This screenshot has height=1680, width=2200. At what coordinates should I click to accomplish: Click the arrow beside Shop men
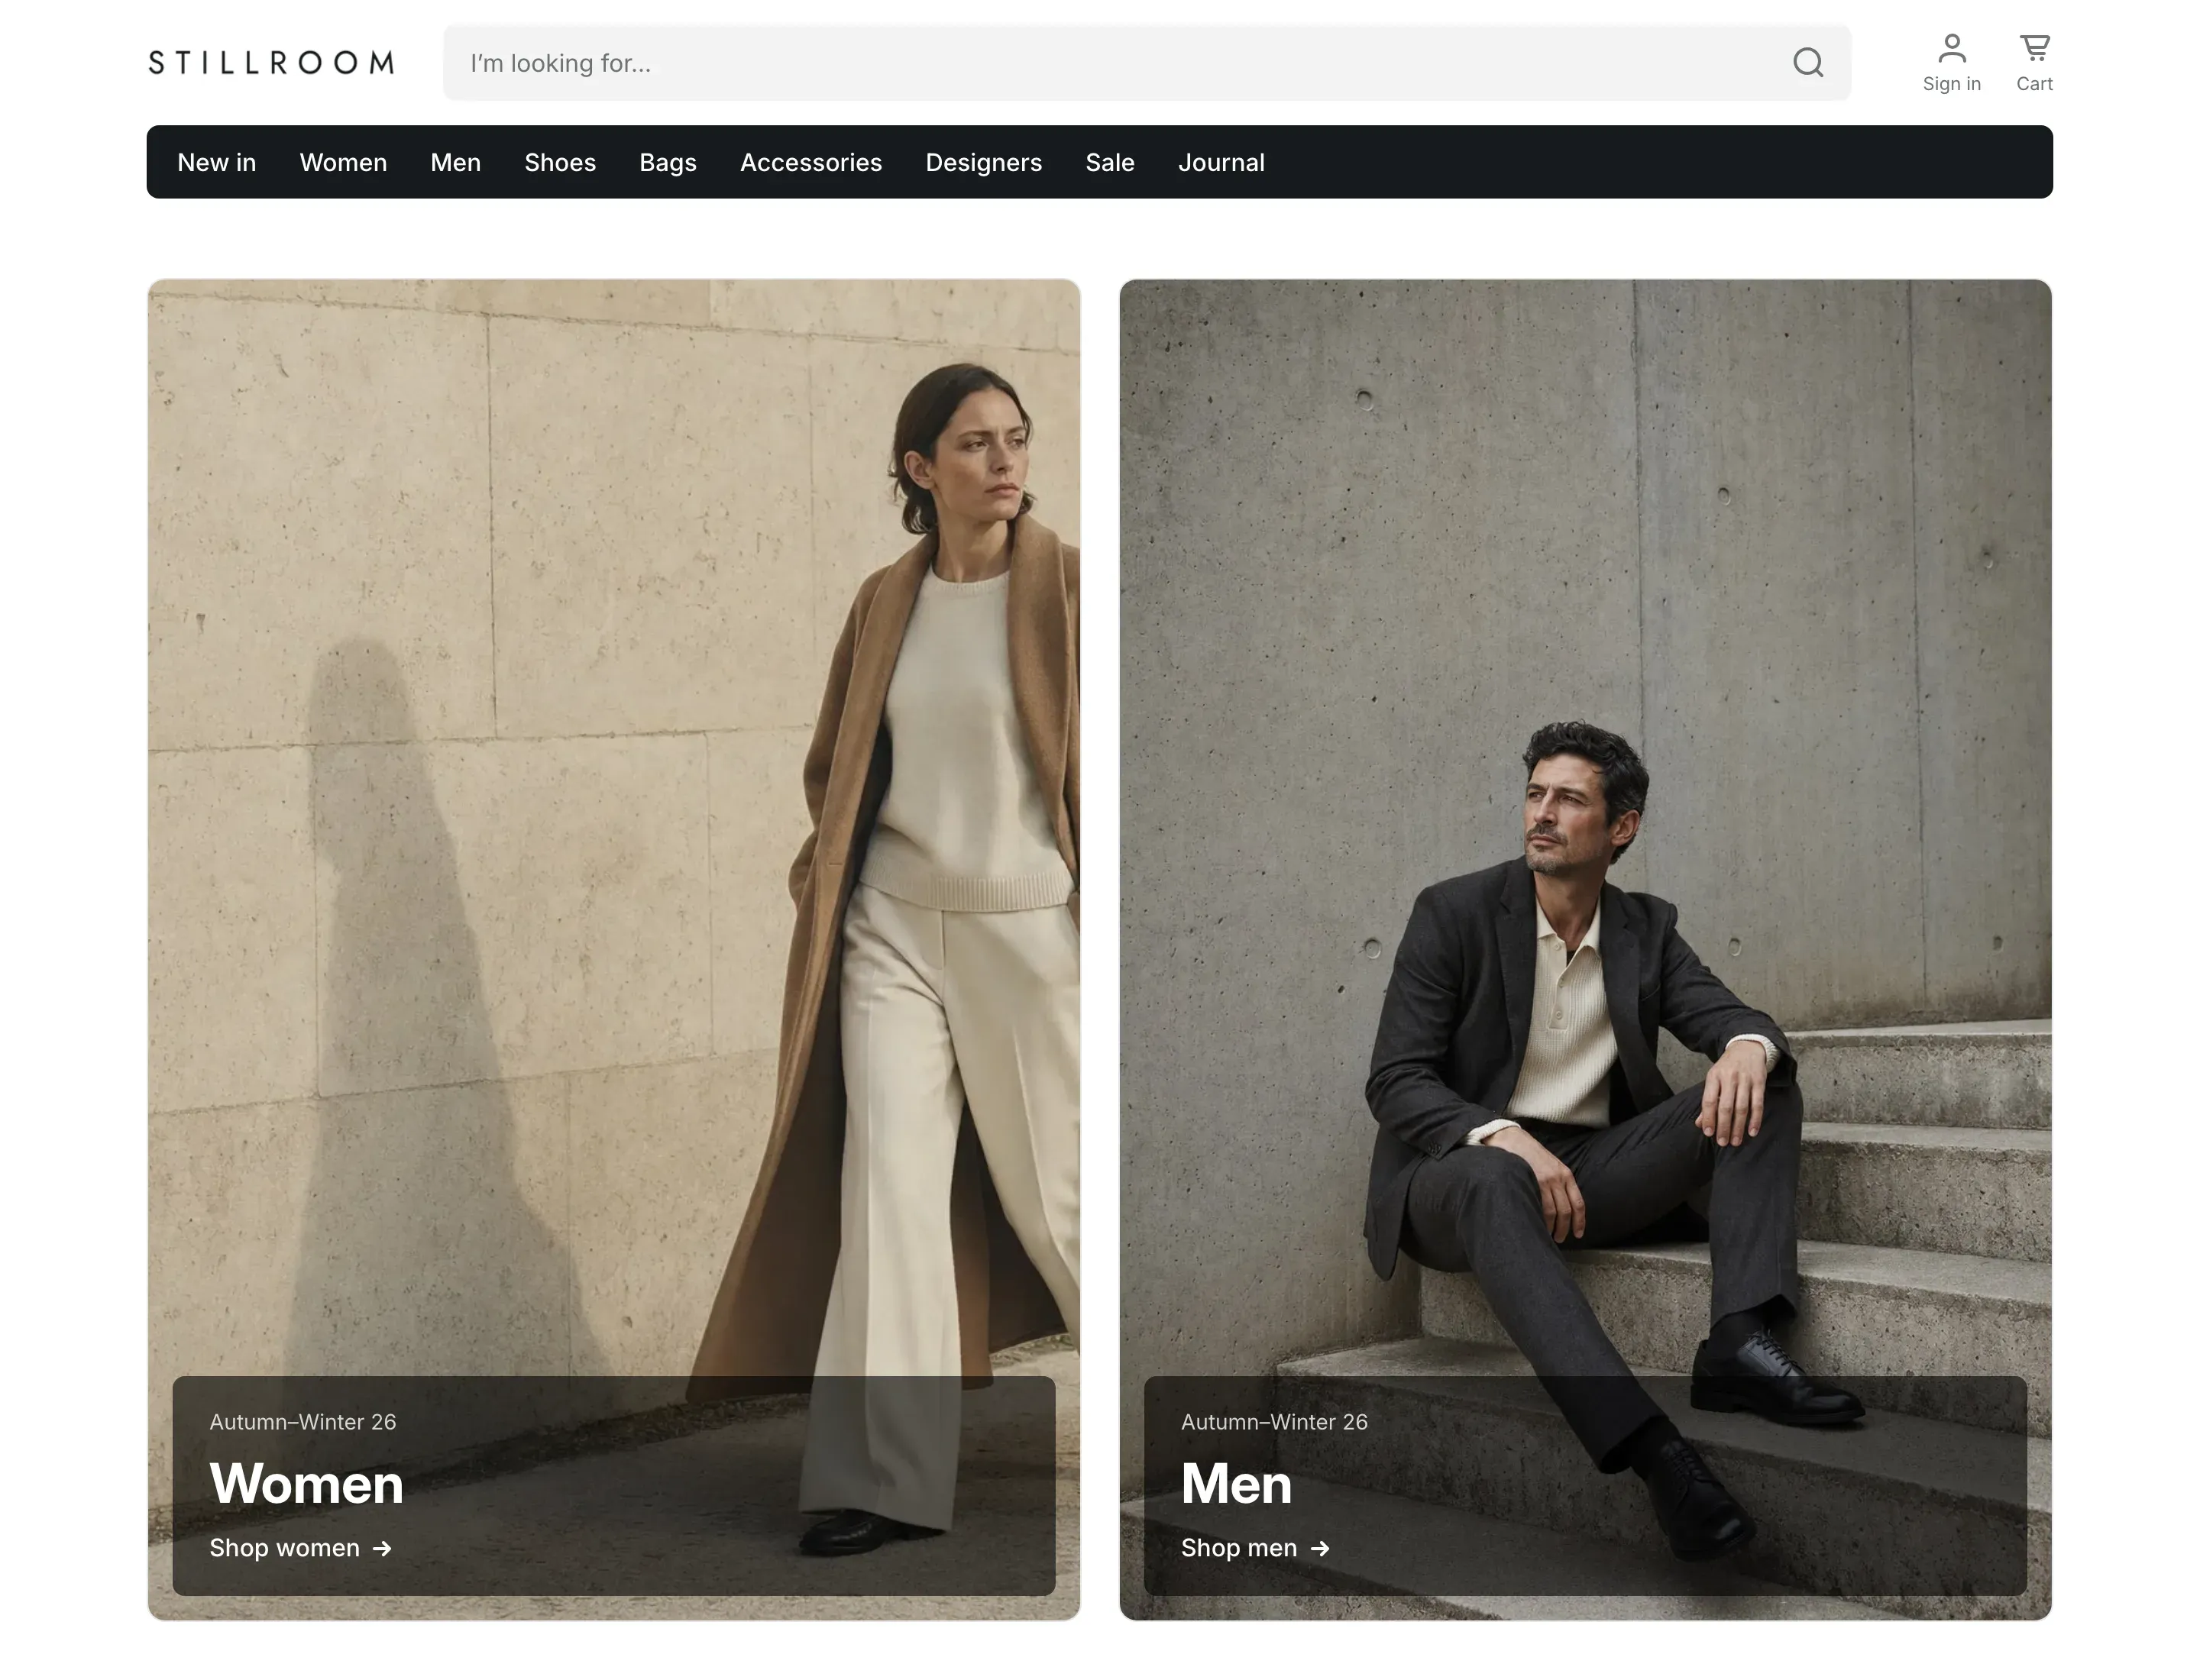pos(1319,1548)
